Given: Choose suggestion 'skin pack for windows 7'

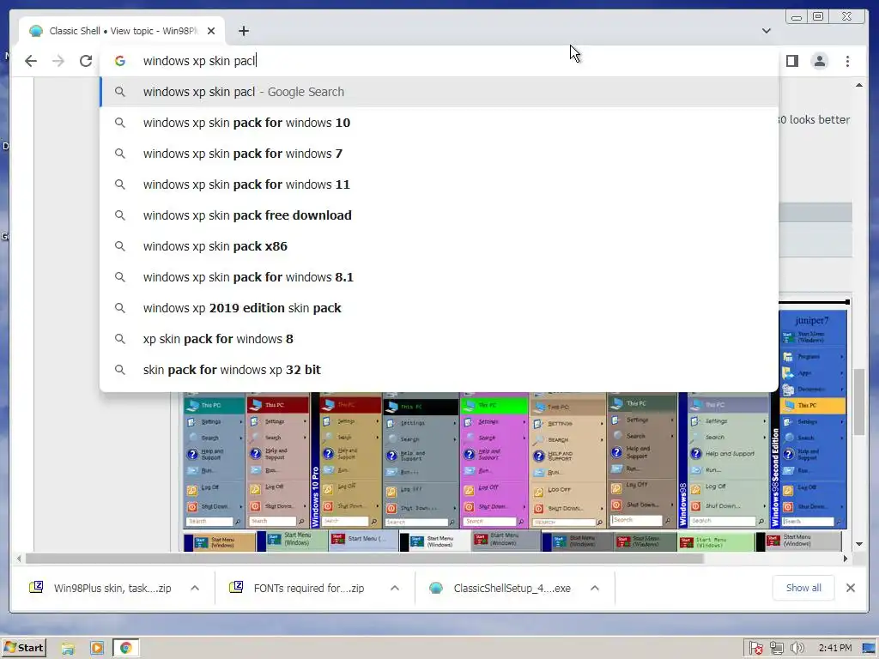Looking at the screenshot, I should tap(439, 154).
